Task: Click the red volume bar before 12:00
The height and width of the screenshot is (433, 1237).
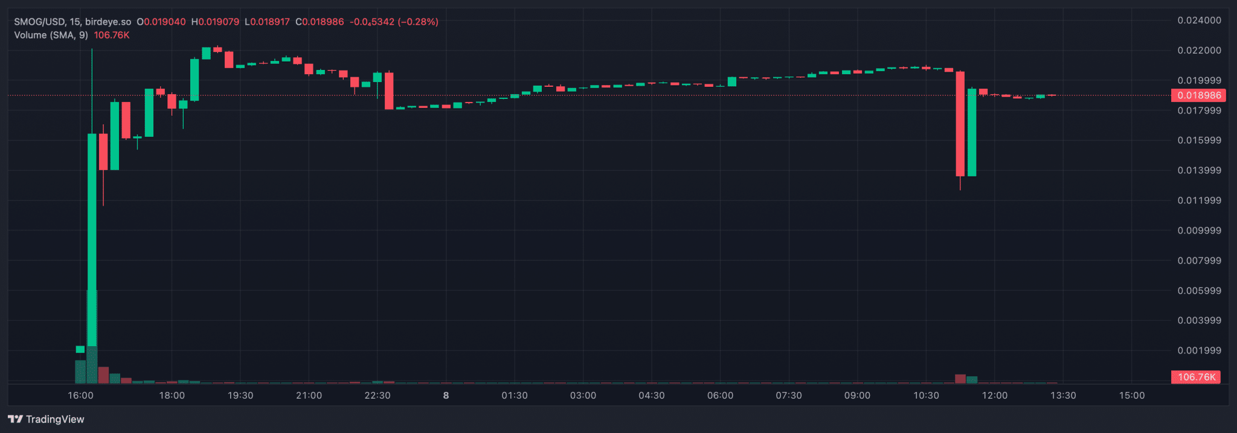Action: click(x=960, y=379)
